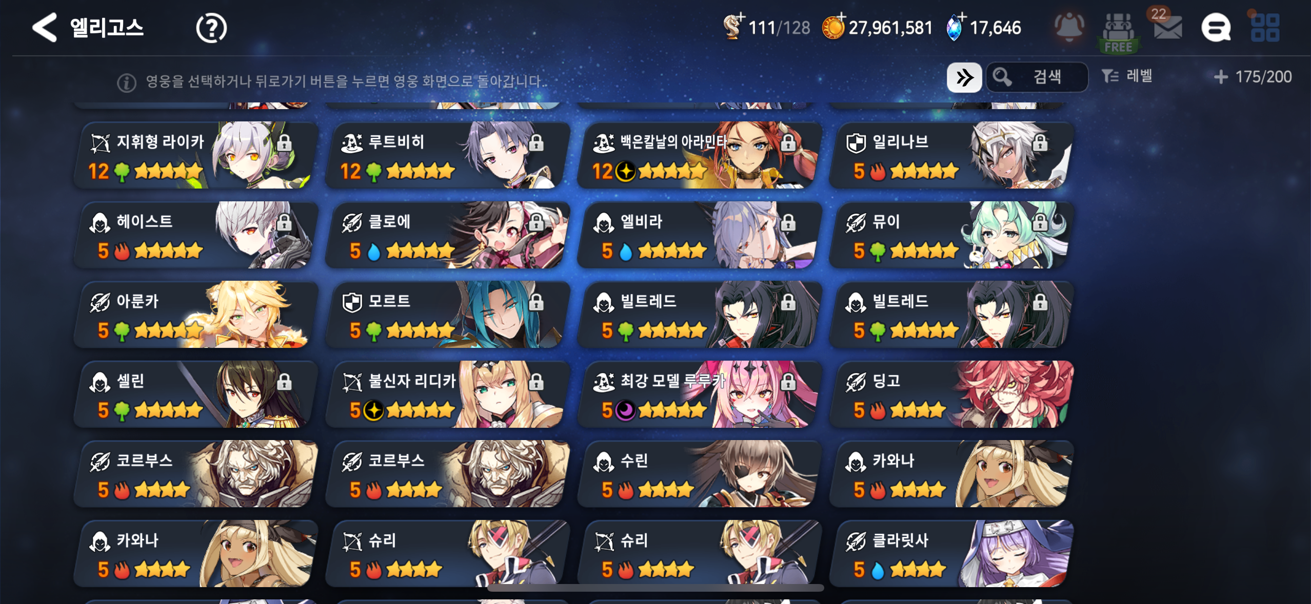Open the main menu grid icon
Image resolution: width=1311 pixels, height=604 pixels.
click(1265, 27)
